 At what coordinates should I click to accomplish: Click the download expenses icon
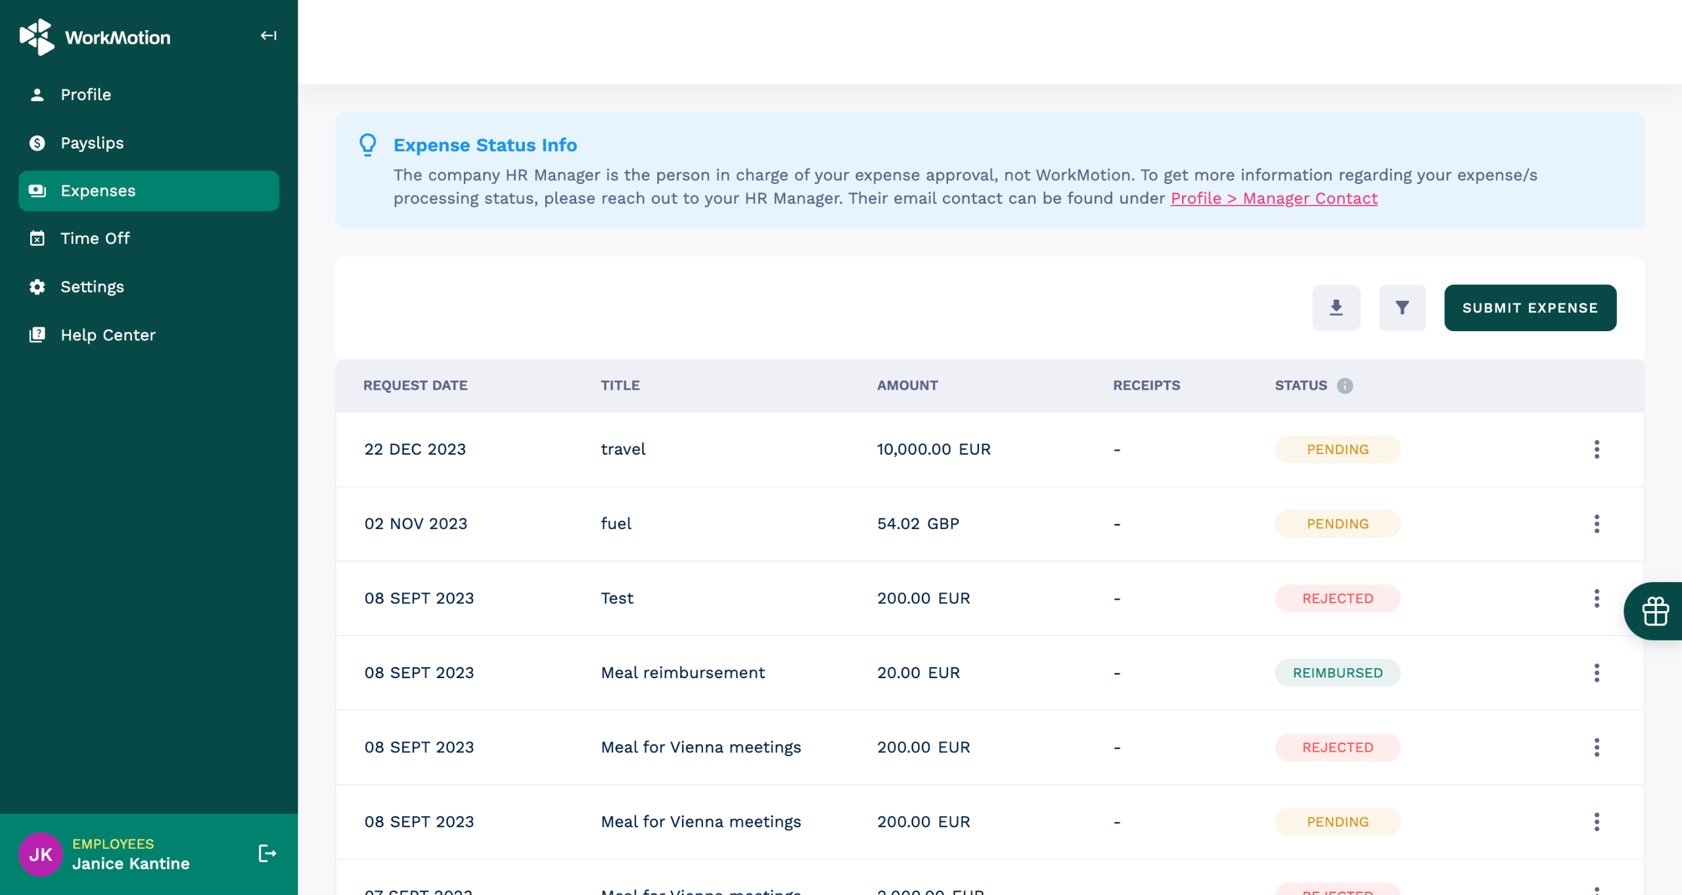[x=1336, y=308]
